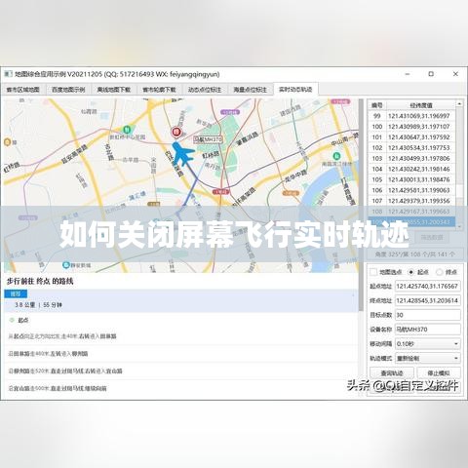Click the 查询轨迹 button
The width and height of the screenshot is (468, 468).
pos(392,373)
